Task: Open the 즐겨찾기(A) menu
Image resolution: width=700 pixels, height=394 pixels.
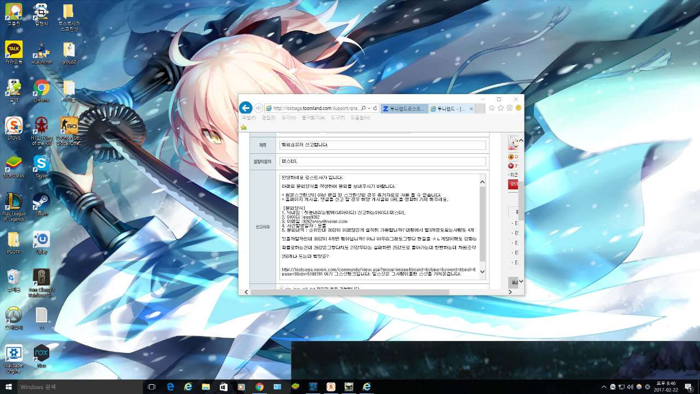Action: pos(313,118)
